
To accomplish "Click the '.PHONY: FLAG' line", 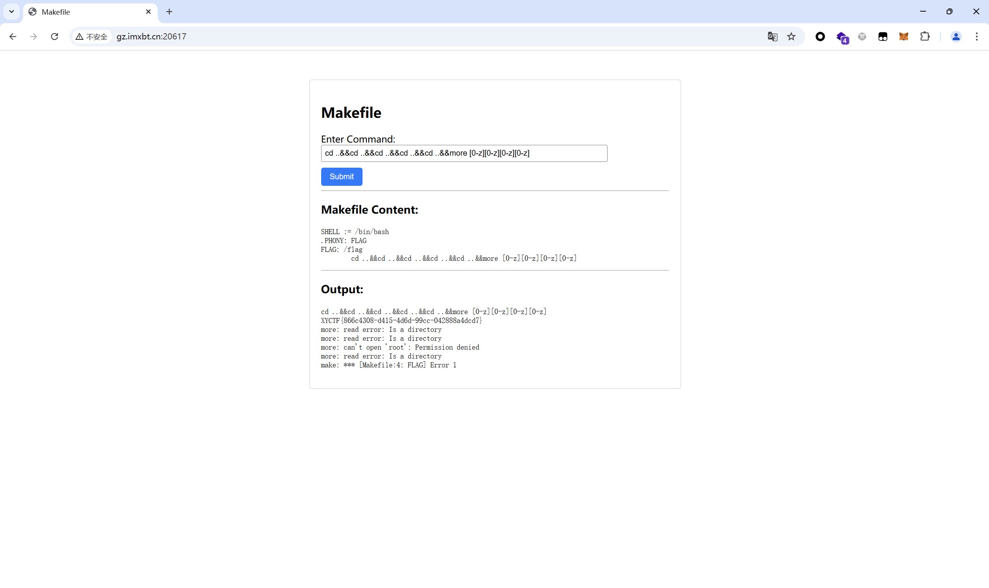I will tap(344, 241).
